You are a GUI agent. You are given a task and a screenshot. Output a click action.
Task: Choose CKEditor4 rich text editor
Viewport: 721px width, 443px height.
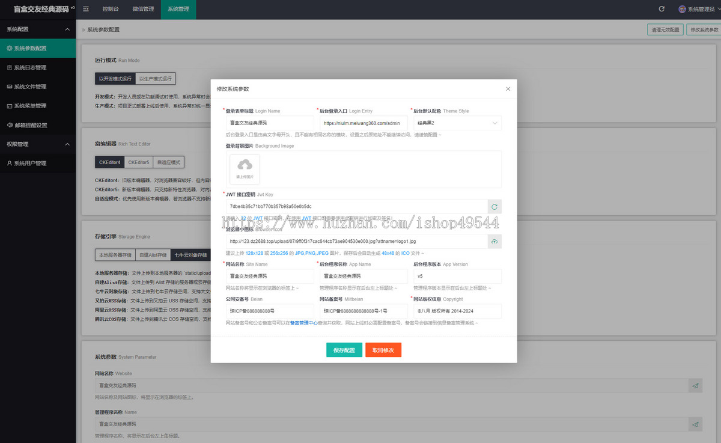[110, 162]
